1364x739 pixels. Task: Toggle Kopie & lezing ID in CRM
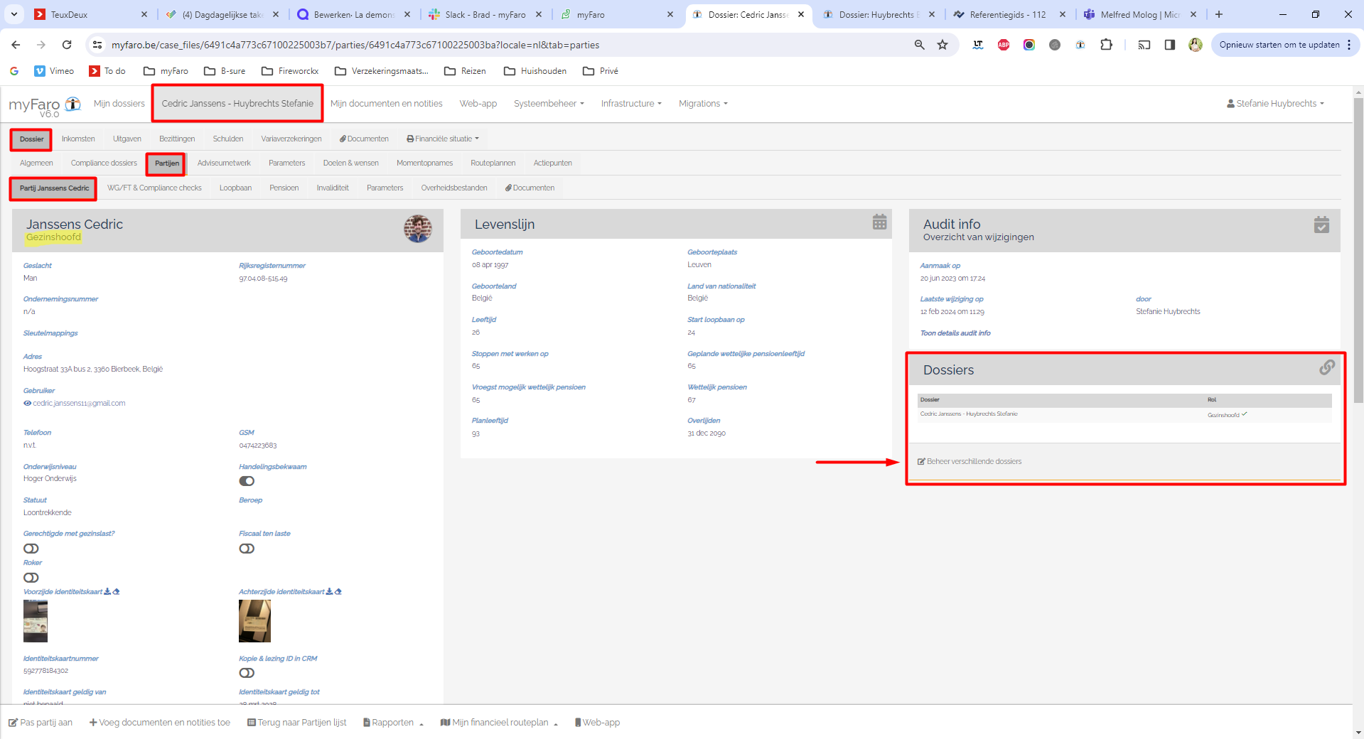click(247, 673)
